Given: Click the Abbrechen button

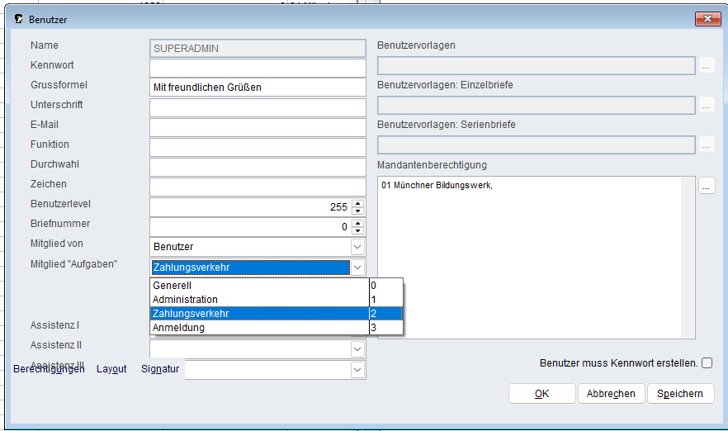Looking at the screenshot, I should [x=611, y=394].
